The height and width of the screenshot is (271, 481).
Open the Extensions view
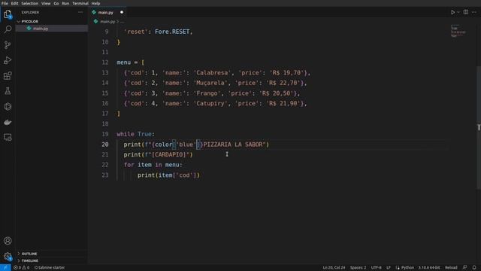coord(8,76)
